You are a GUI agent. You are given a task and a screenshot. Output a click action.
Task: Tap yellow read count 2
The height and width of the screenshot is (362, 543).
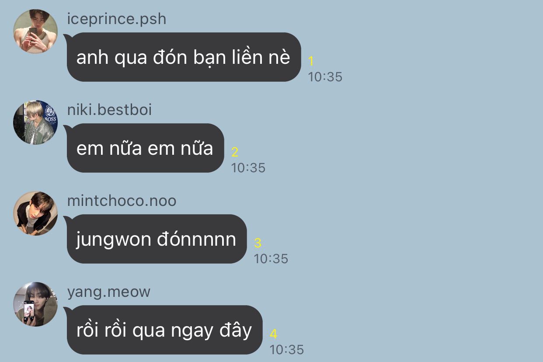[x=235, y=152]
